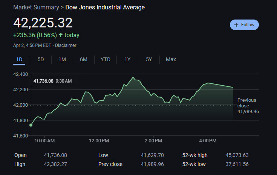This screenshot has height=175, width=277.
Task: Click the 41,800 y-axis label
Action: (x=20, y=121)
